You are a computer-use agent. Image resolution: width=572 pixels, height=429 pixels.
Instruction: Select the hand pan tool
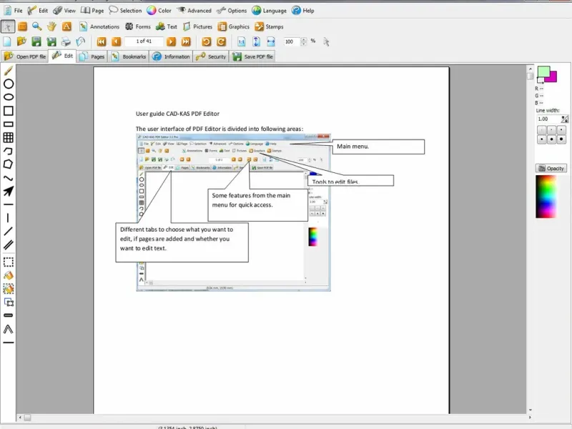[51, 26]
